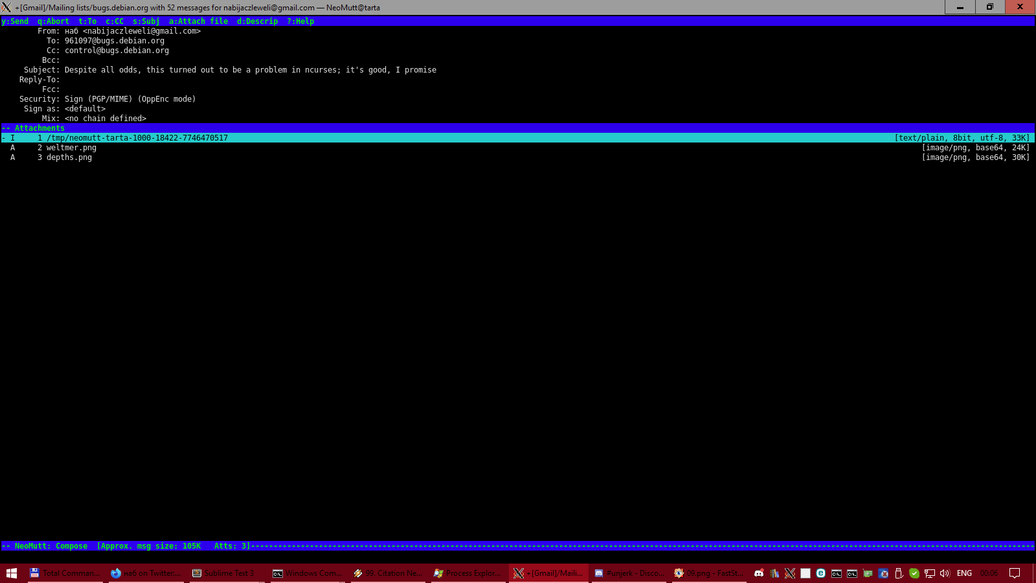
Task: Click q:Abort in the top bar
Action: pyautogui.click(x=53, y=21)
